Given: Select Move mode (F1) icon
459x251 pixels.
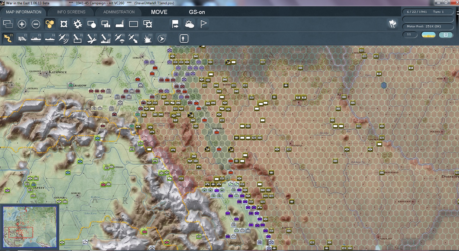Looking at the screenshot, I should point(8,38).
